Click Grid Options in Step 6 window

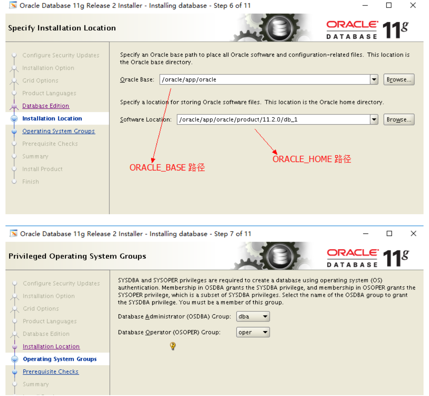40,80
